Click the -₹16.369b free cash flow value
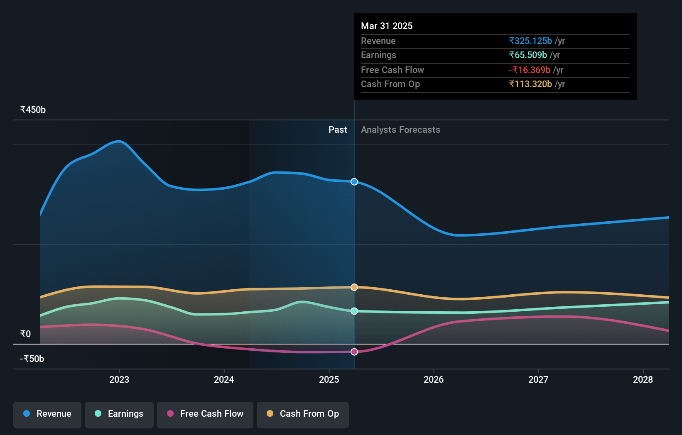682x435 pixels. (x=530, y=70)
